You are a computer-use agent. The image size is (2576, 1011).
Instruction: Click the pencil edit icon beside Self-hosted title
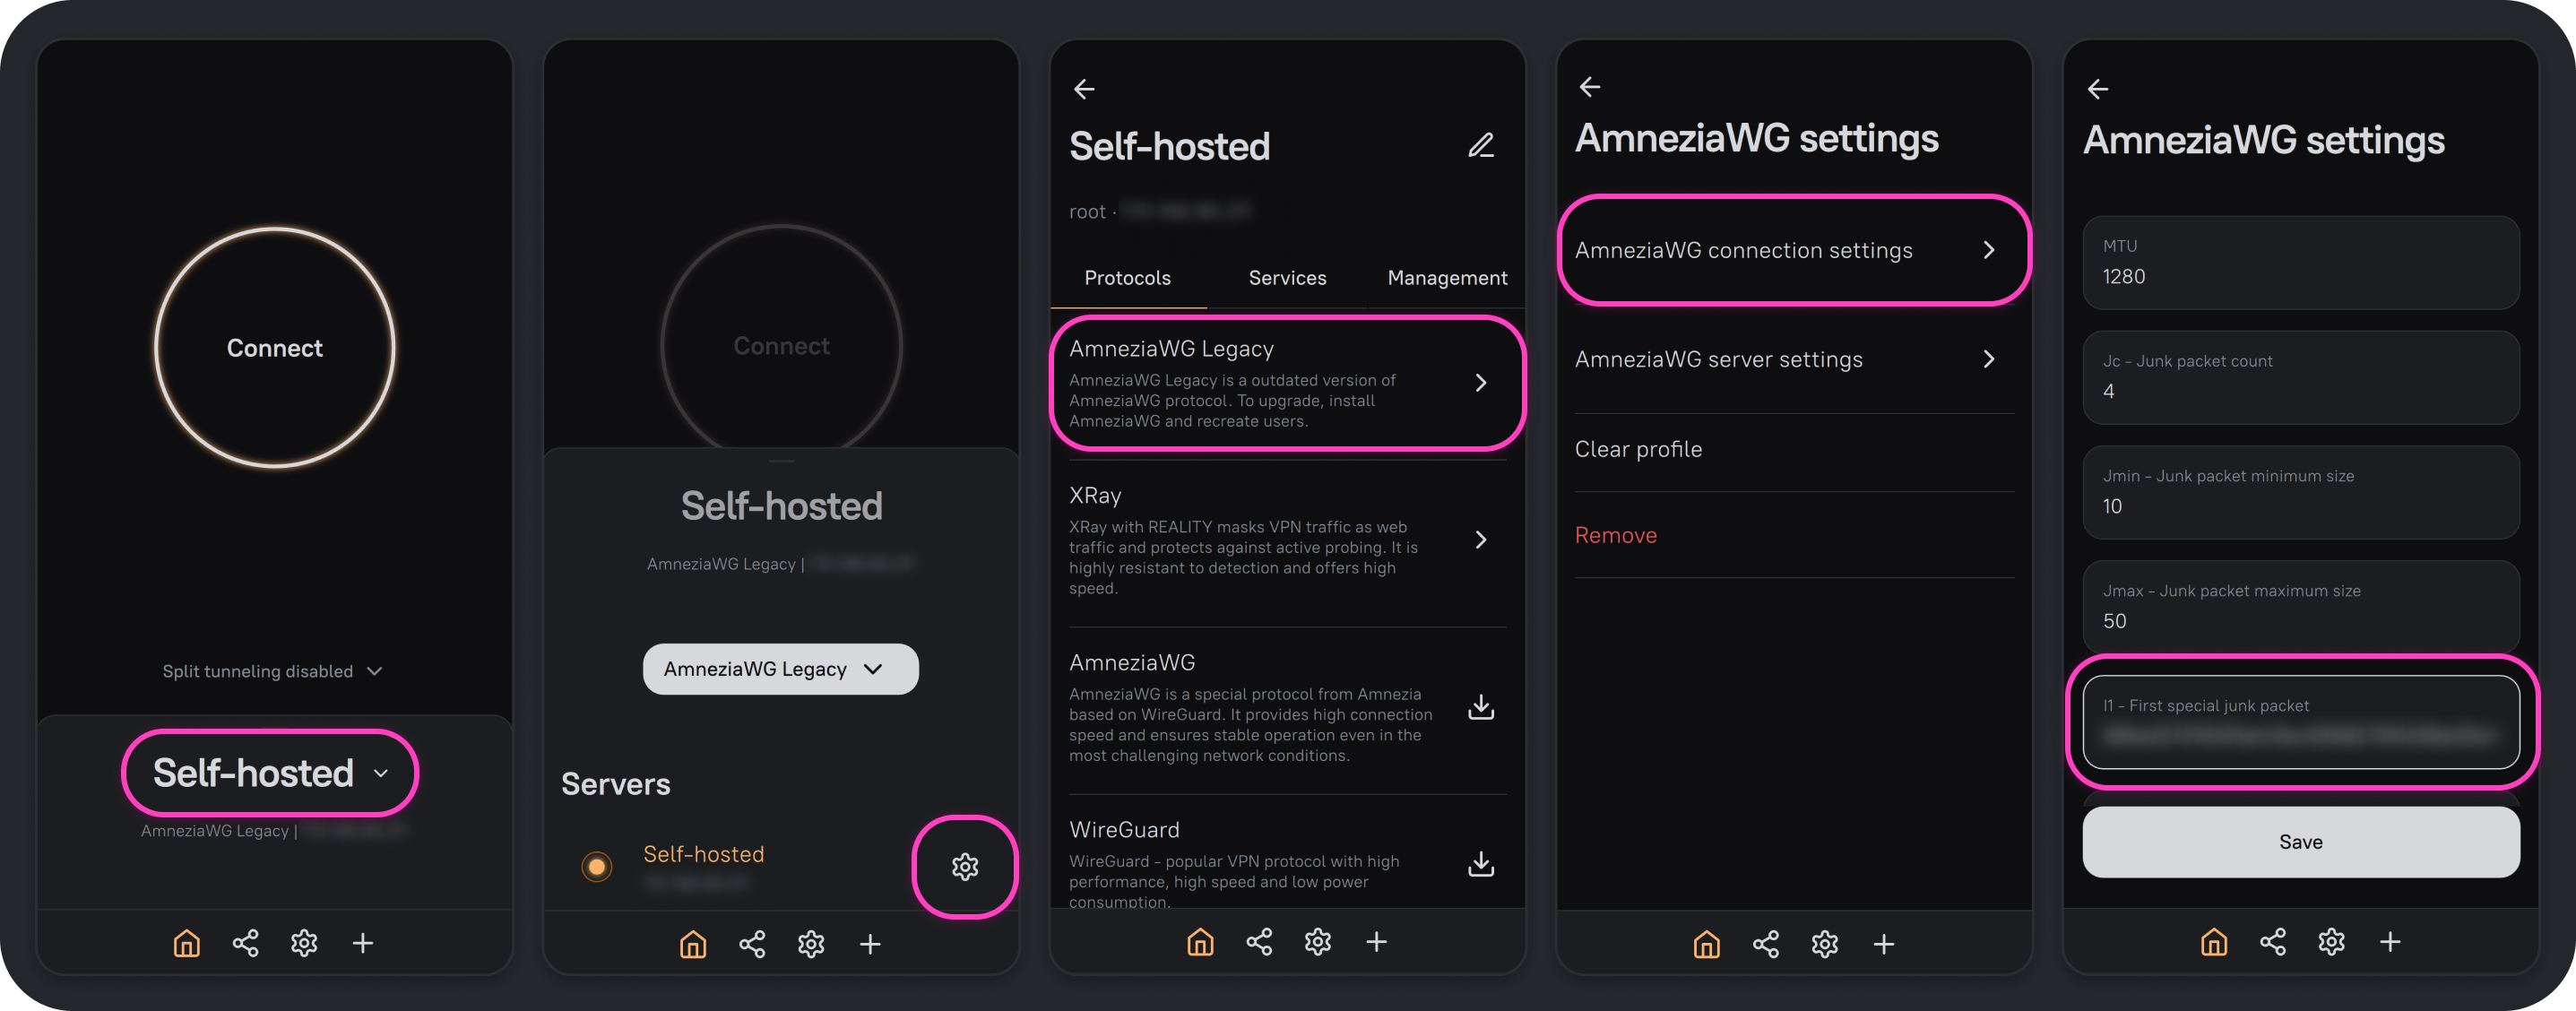click(x=1480, y=146)
